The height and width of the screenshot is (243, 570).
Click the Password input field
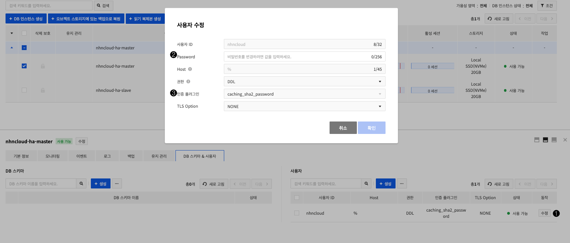pyautogui.click(x=304, y=57)
